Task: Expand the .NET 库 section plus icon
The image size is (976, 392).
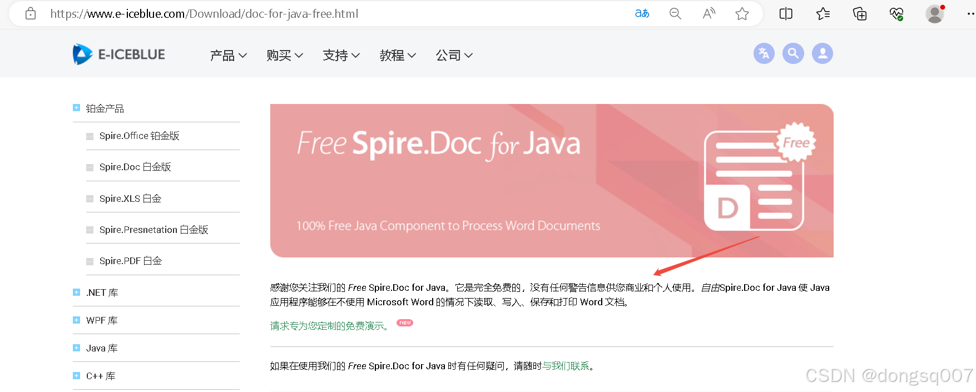Action: click(x=76, y=292)
